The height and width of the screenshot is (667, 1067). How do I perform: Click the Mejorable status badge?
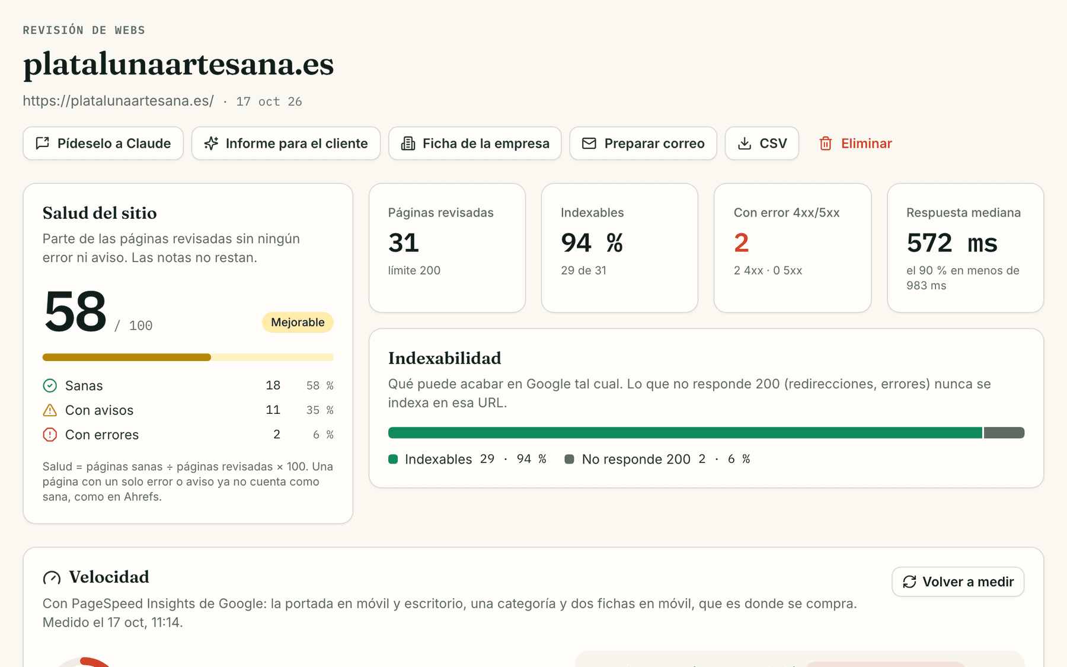pos(298,323)
